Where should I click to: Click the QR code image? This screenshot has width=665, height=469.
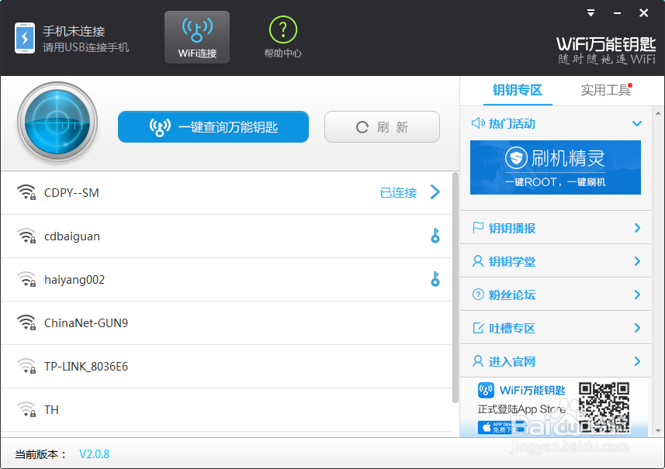click(x=604, y=408)
